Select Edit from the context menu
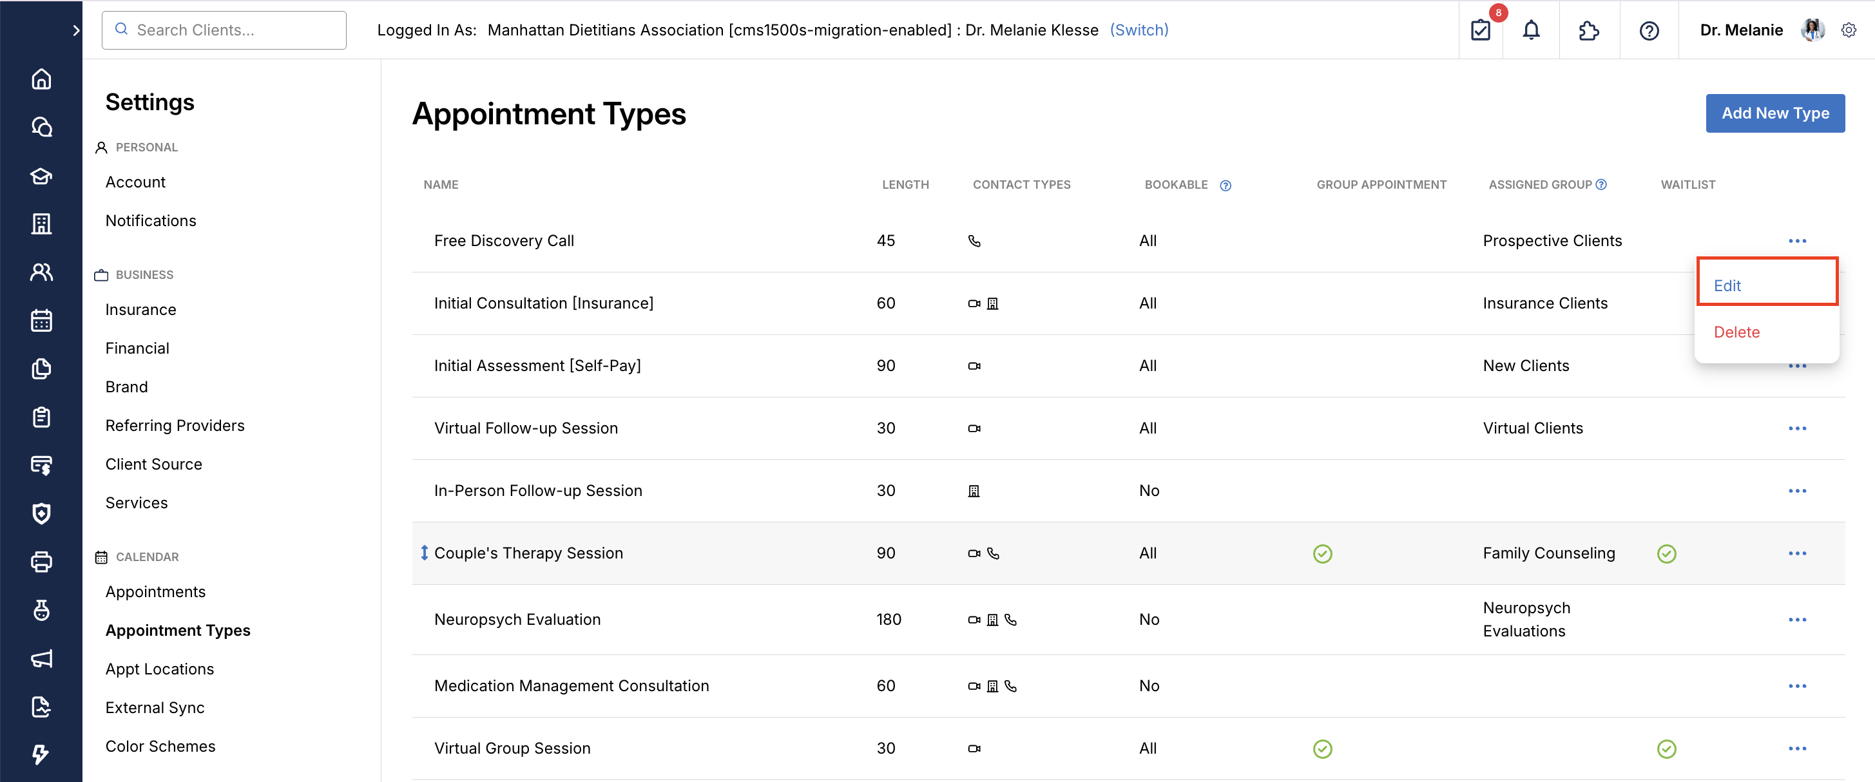The image size is (1875, 782). (x=1727, y=286)
